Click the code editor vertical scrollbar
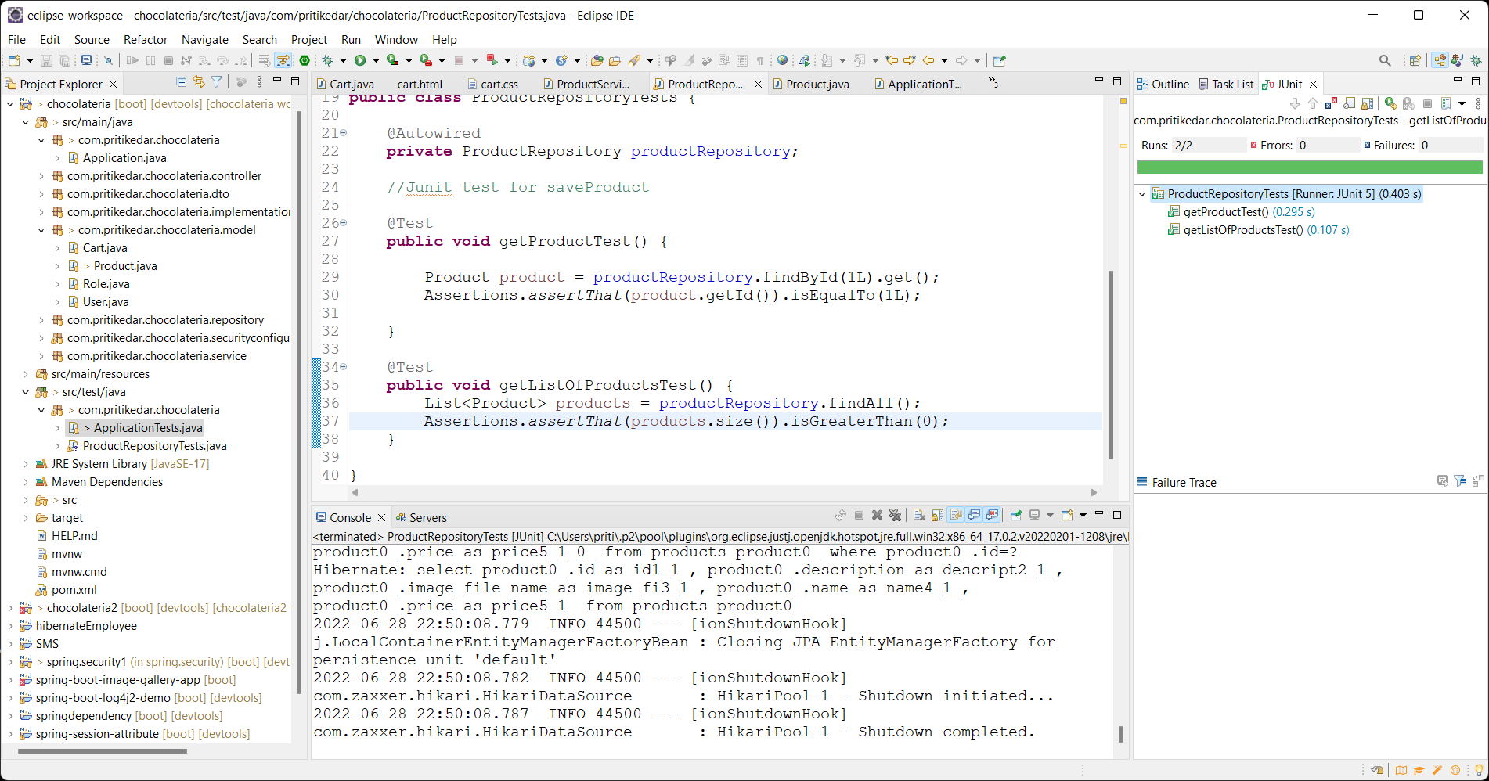 1110,365
